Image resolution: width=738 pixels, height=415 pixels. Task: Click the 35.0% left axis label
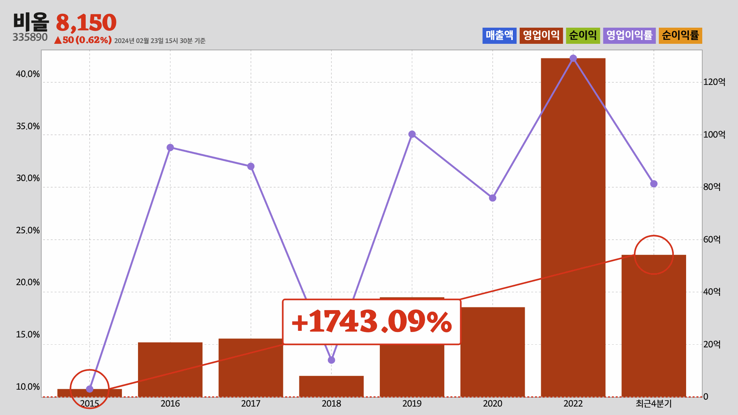28,126
